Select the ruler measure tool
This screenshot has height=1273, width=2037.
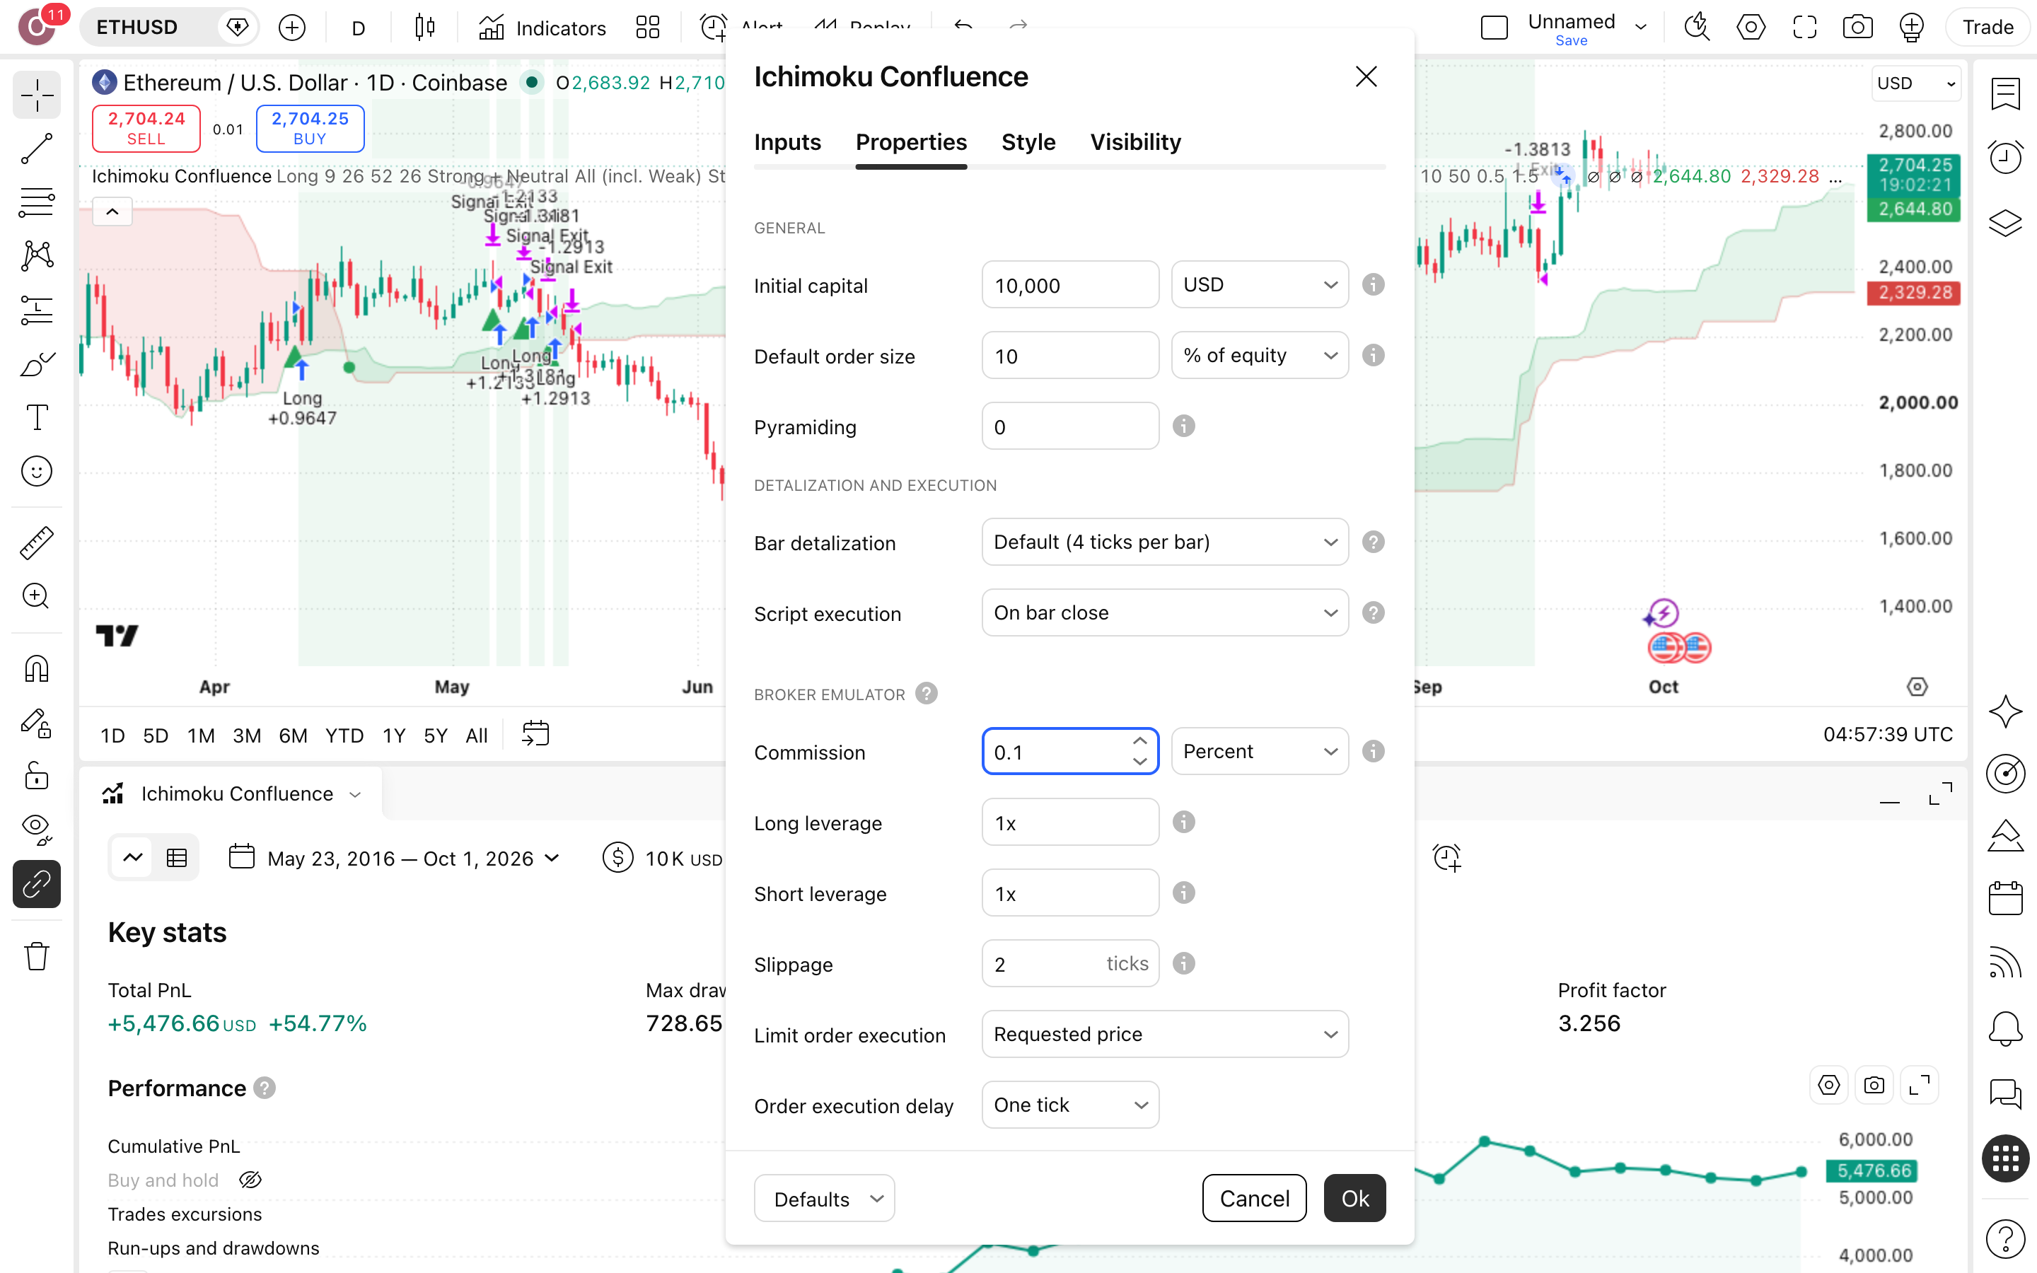pyautogui.click(x=36, y=542)
